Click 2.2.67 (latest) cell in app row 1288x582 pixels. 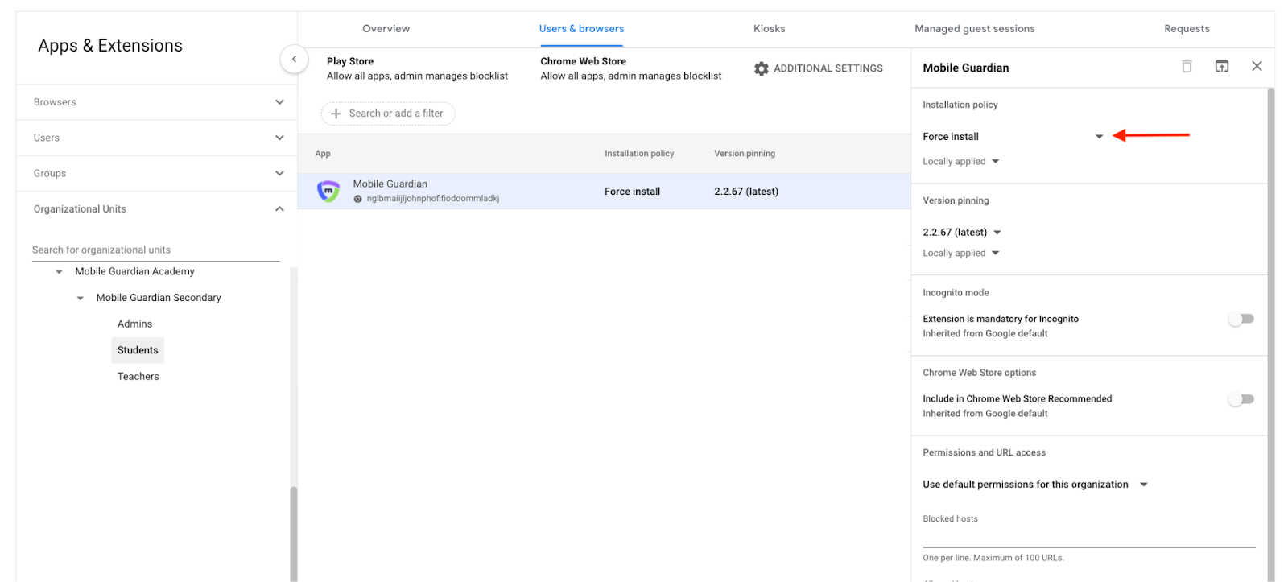(746, 192)
